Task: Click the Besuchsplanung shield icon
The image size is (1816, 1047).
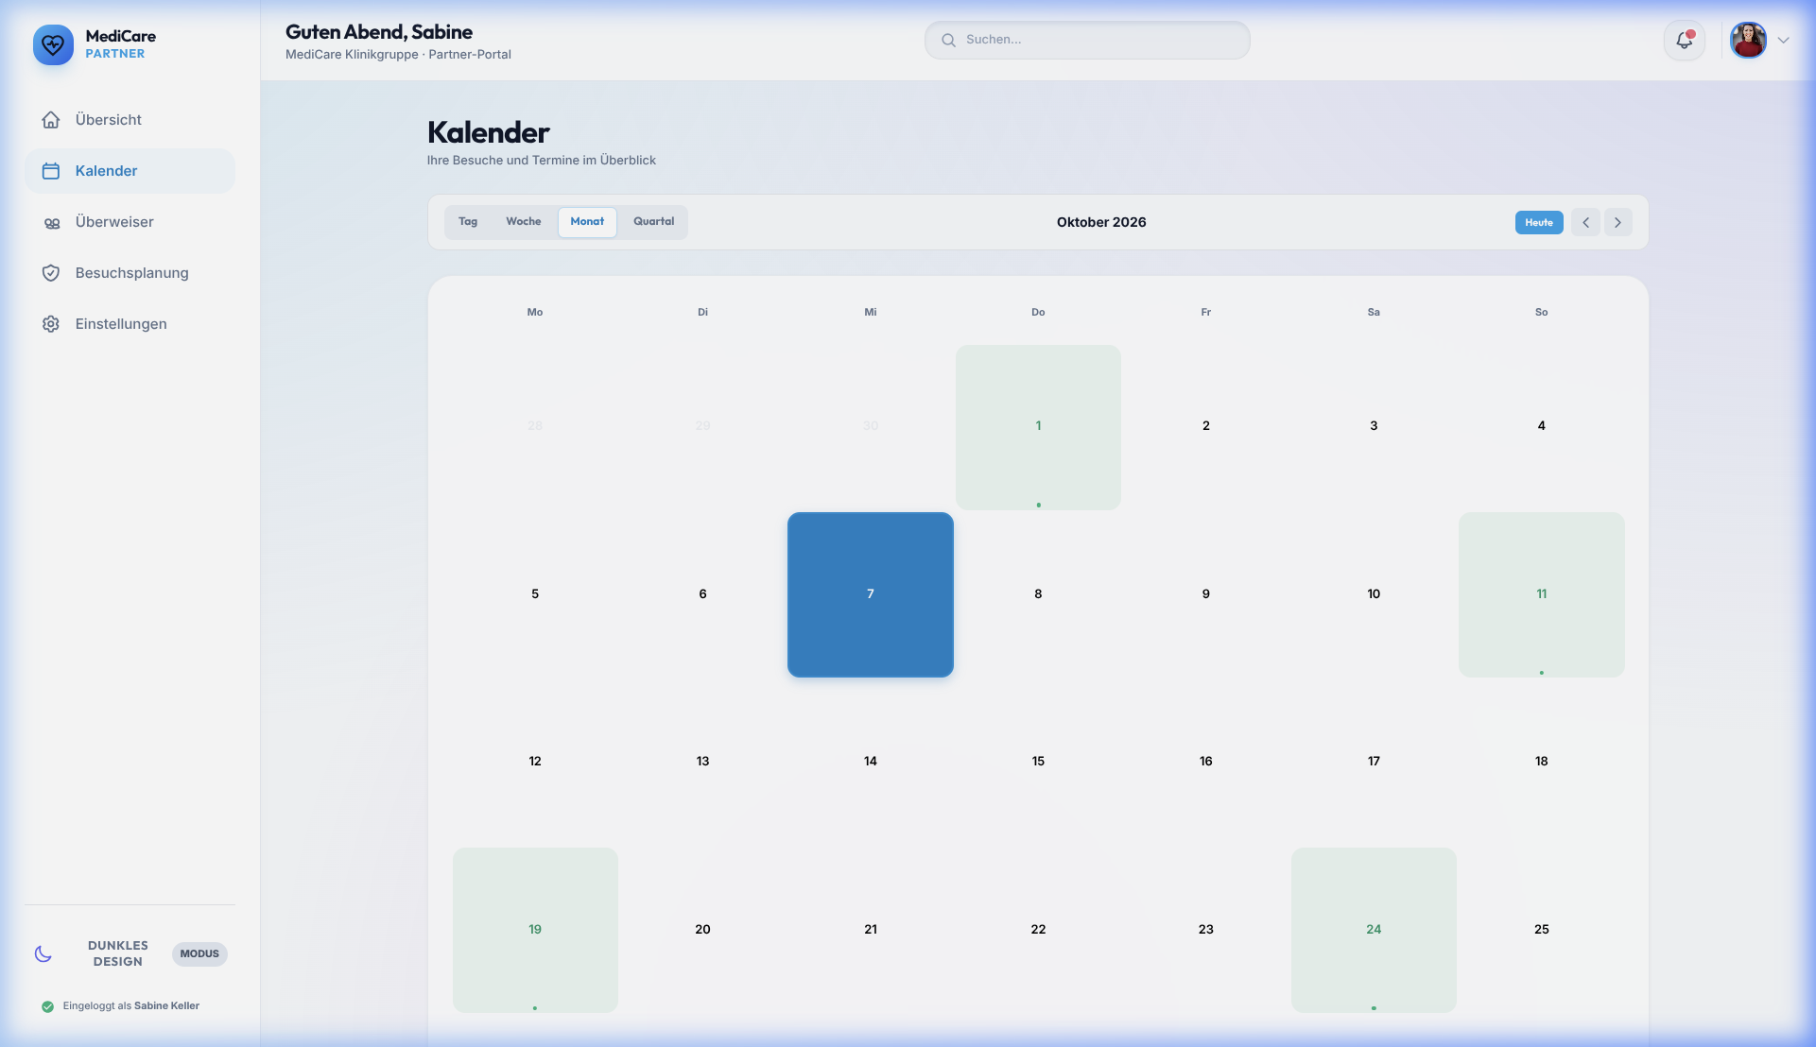Action: 51,273
